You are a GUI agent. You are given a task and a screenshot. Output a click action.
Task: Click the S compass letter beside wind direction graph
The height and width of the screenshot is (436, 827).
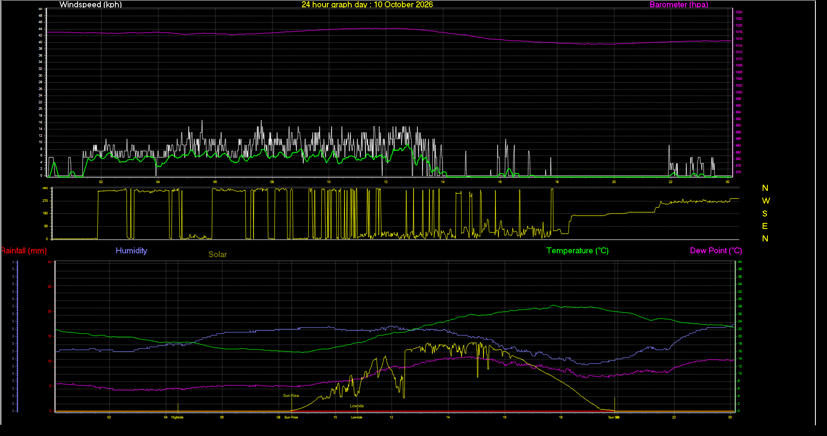[x=765, y=213]
